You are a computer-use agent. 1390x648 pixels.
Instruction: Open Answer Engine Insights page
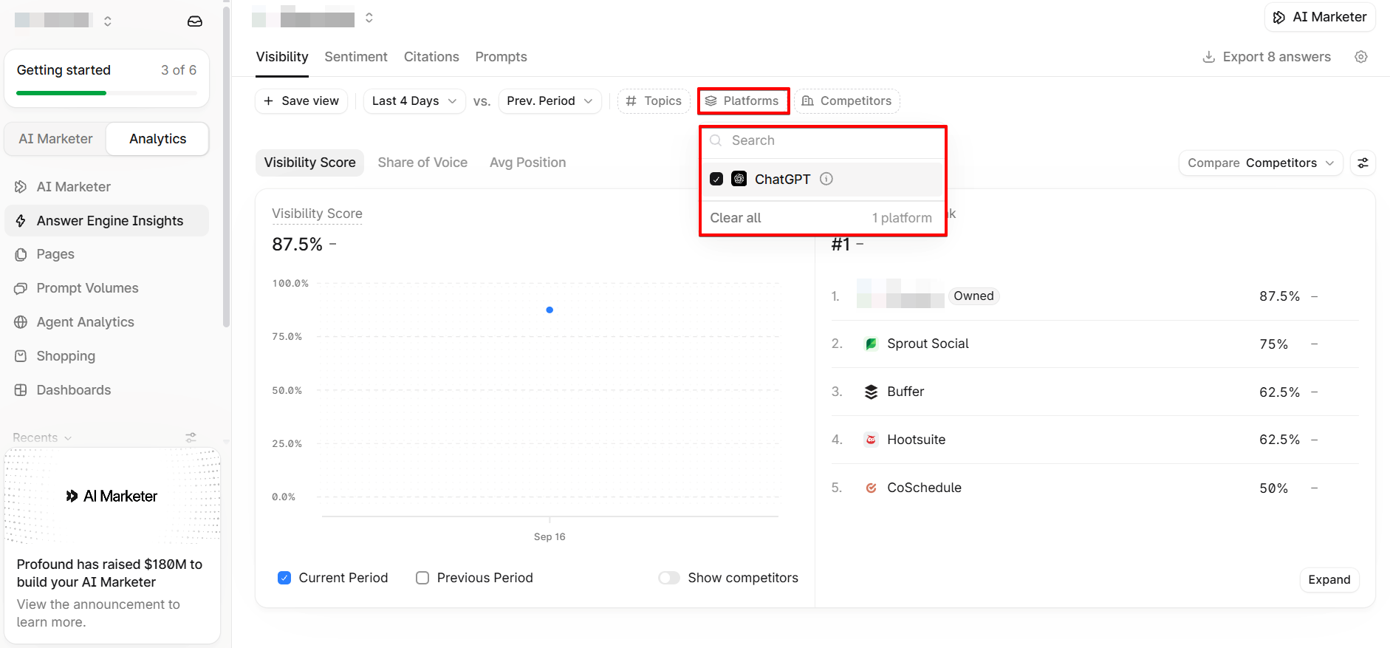tap(106, 220)
